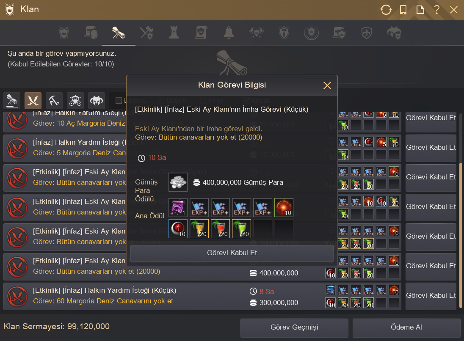Select the wolf head quest filter
Viewport: 464px width, 341px height.
(x=97, y=101)
